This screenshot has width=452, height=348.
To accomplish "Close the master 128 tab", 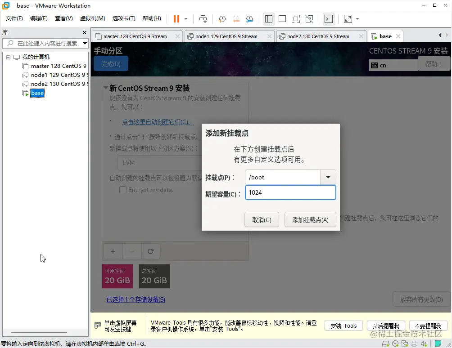I will pos(177,36).
